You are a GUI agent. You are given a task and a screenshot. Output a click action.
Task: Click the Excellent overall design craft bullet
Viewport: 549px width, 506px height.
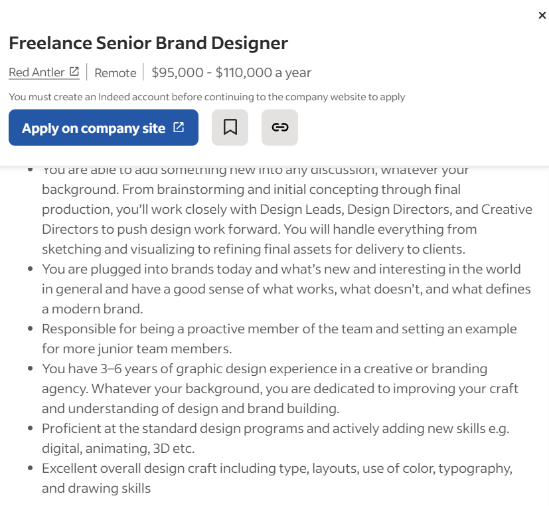pyautogui.click(x=277, y=468)
